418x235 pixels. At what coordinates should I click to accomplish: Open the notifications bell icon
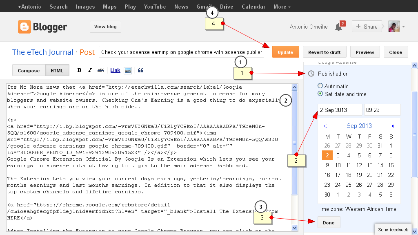click(x=338, y=27)
